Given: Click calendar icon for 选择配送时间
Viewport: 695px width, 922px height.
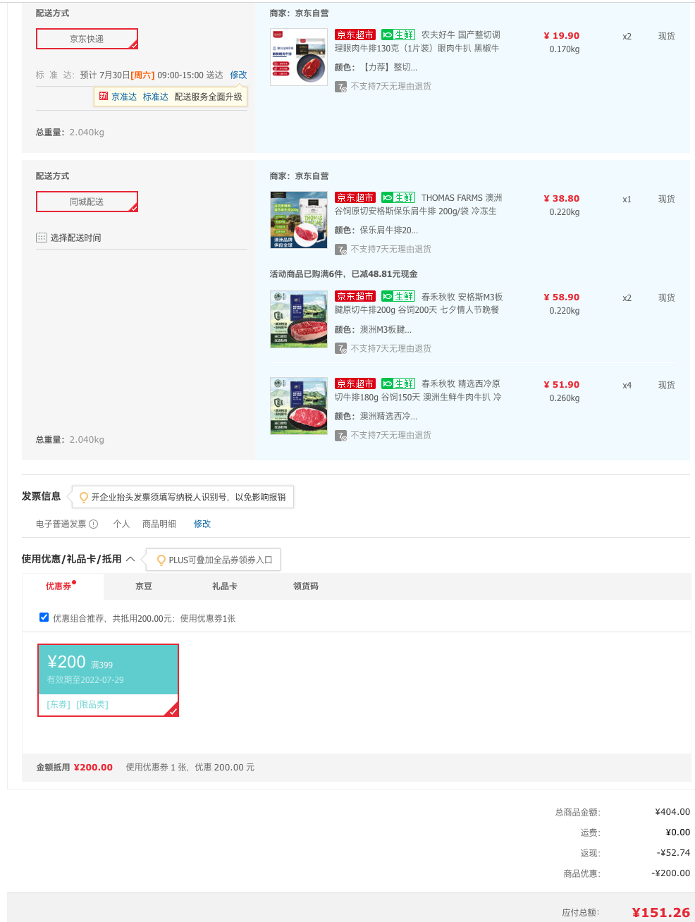Looking at the screenshot, I should [x=42, y=238].
